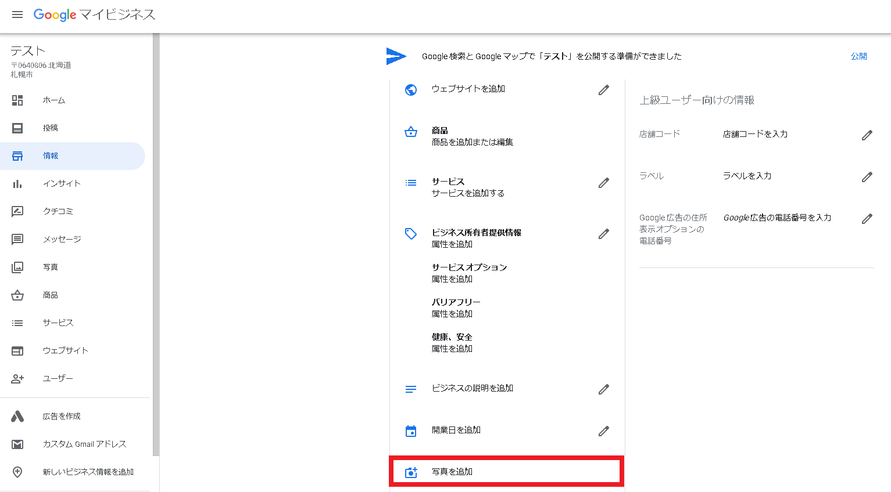891x492 pixels.
Task: Click the 投稿 icon in sidebar
Action: click(17, 128)
